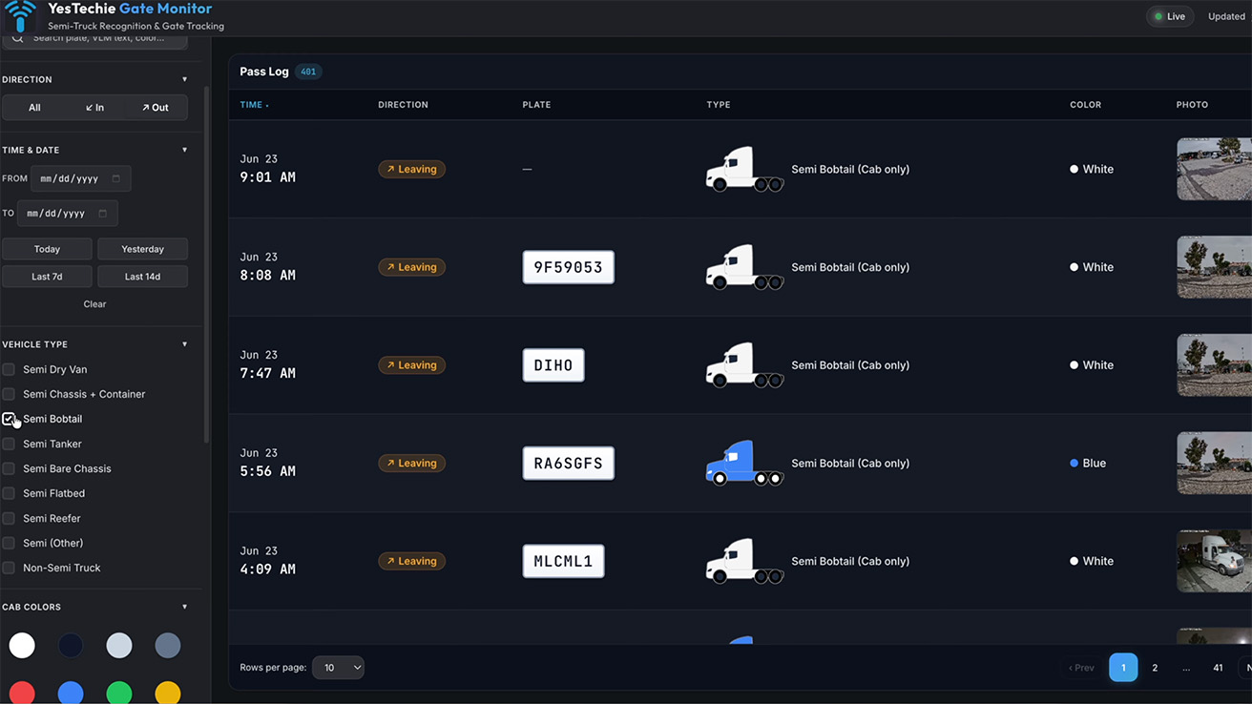Click Leaving badge in the 9:01 AM row
The height and width of the screenshot is (704, 1252).
point(411,169)
